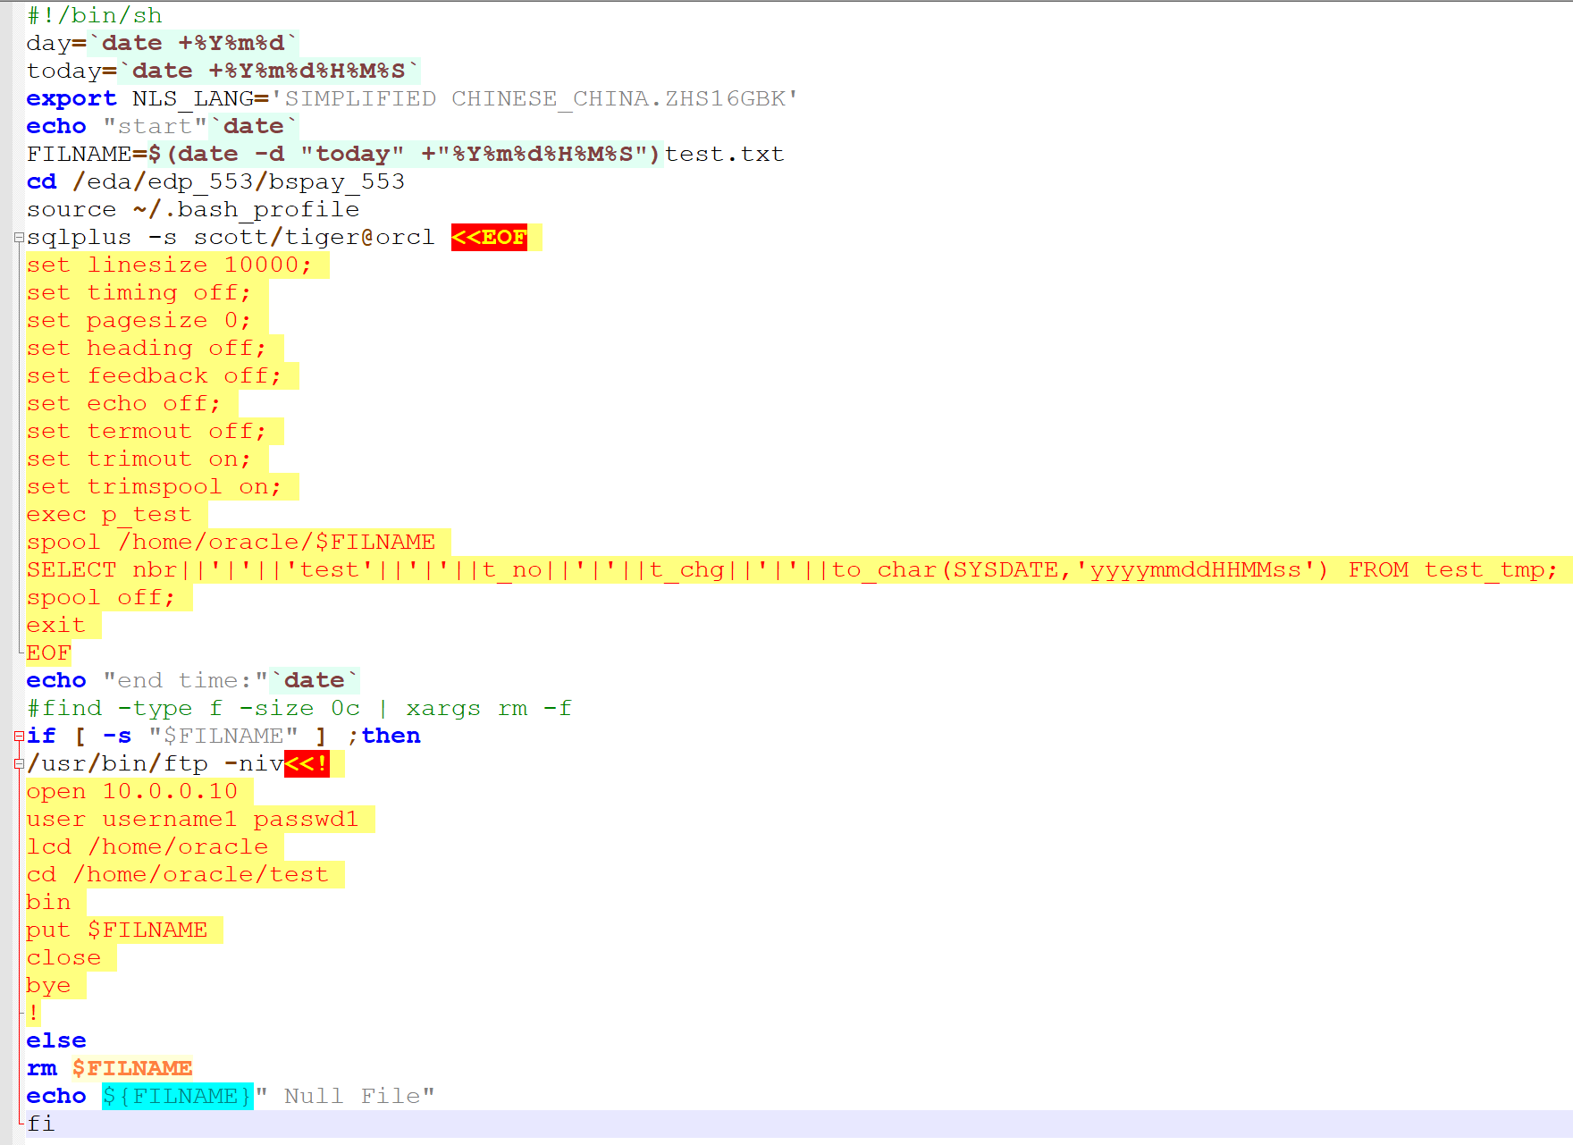This screenshot has height=1145, width=1573.
Task: Click 'scott/tiger@orcl' in sqlplus line
Action: (x=315, y=238)
